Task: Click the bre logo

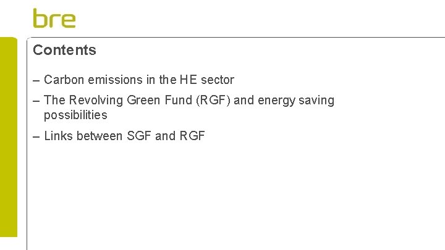Action: point(54,18)
